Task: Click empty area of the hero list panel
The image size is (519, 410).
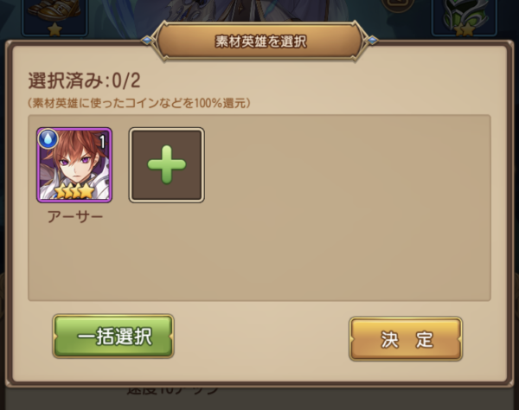Action: click(348, 208)
